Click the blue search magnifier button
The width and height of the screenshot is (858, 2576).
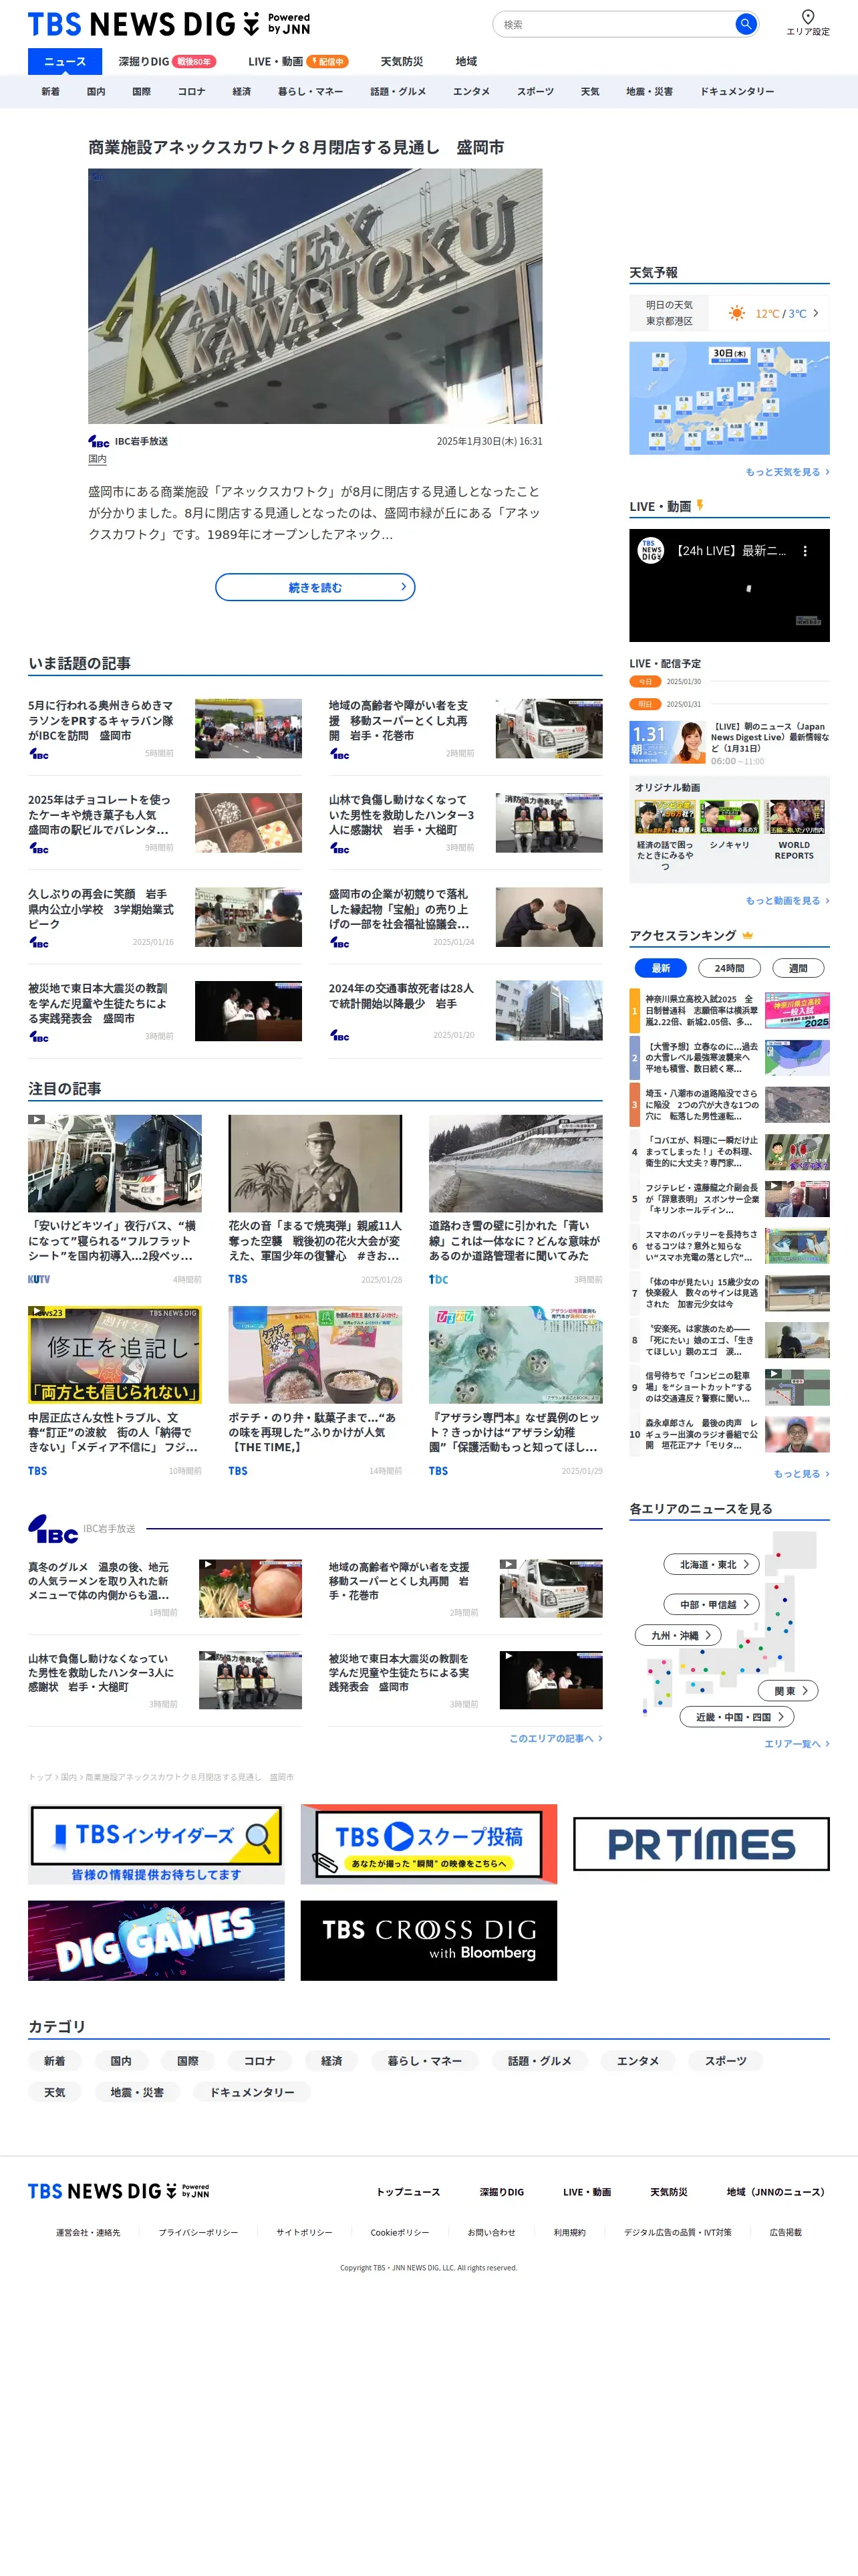click(745, 24)
